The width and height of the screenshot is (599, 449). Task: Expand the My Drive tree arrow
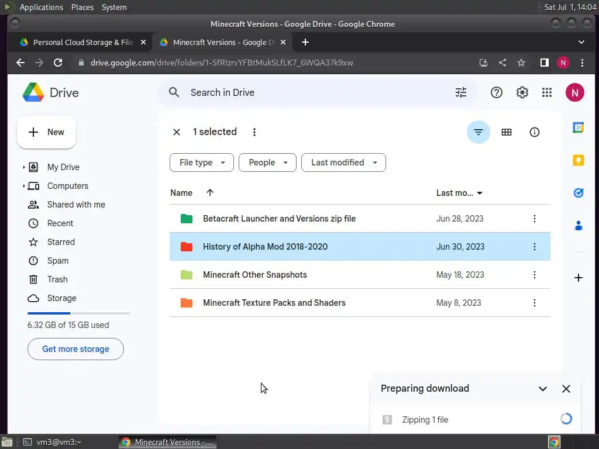(23, 167)
